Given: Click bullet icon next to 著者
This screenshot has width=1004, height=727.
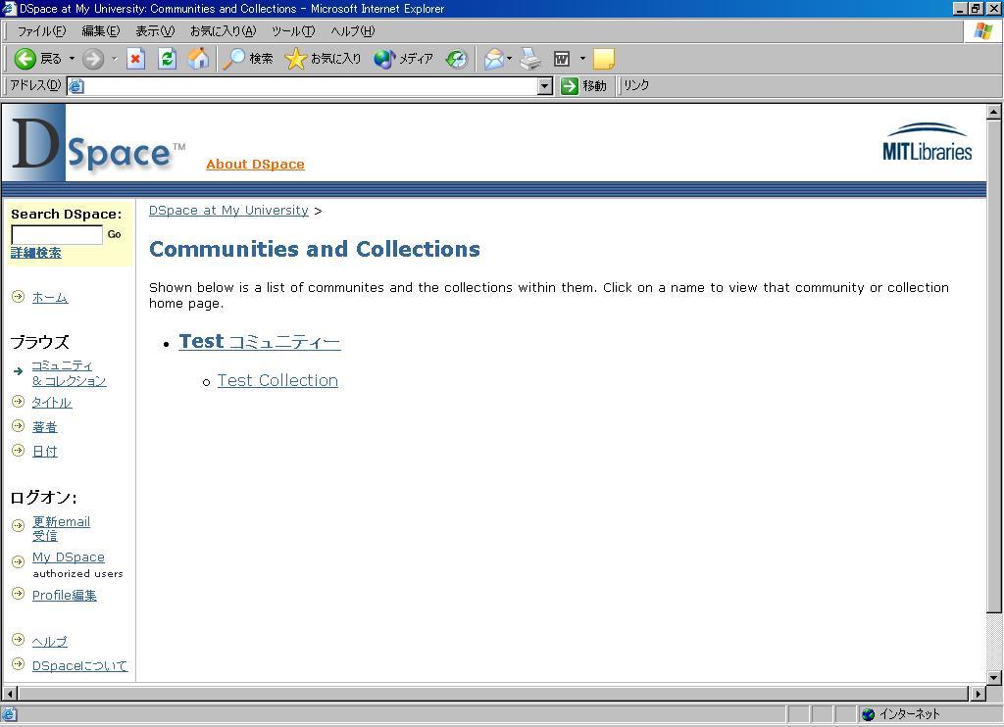Looking at the screenshot, I should 18,425.
